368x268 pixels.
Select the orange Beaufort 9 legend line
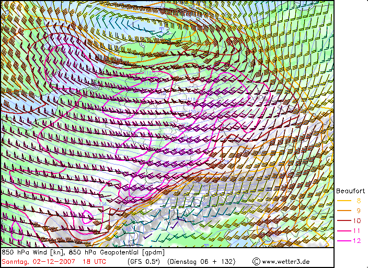[344, 211]
